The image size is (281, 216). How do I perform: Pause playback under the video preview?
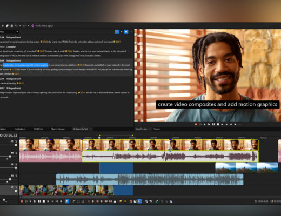[x=213, y=124]
